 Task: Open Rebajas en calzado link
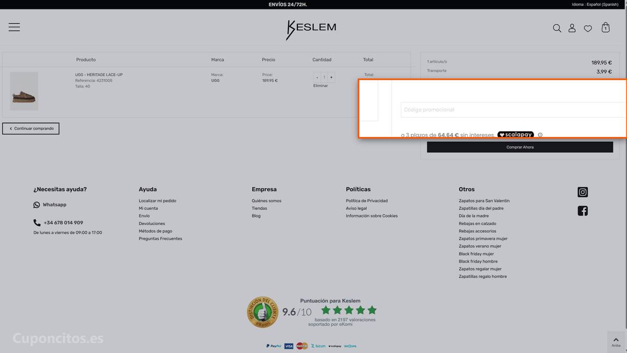click(478, 223)
